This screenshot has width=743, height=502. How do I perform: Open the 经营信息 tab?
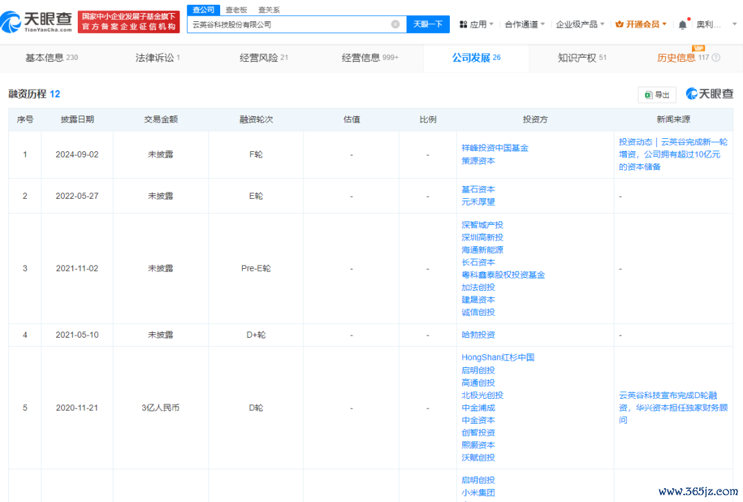(369, 58)
